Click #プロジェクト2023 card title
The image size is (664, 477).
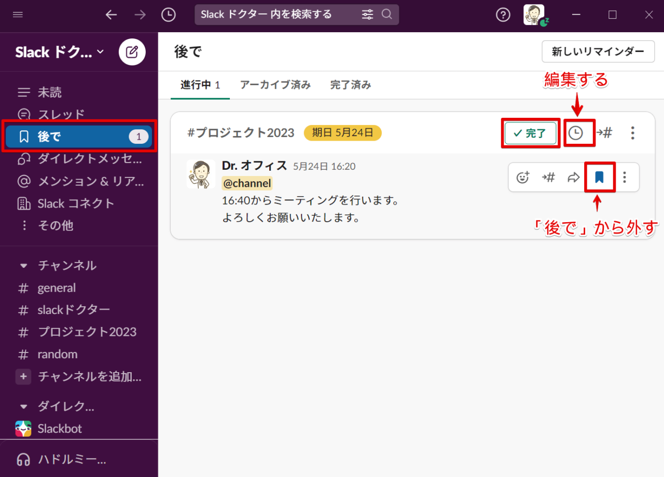241,133
